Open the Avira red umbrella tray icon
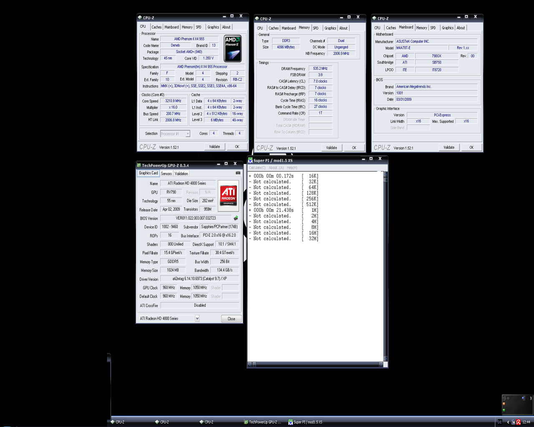The image size is (534, 427). click(519, 422)
